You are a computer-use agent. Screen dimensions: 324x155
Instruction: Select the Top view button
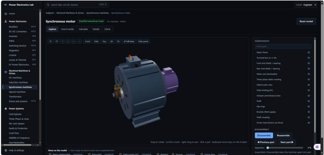pos(105,41)
